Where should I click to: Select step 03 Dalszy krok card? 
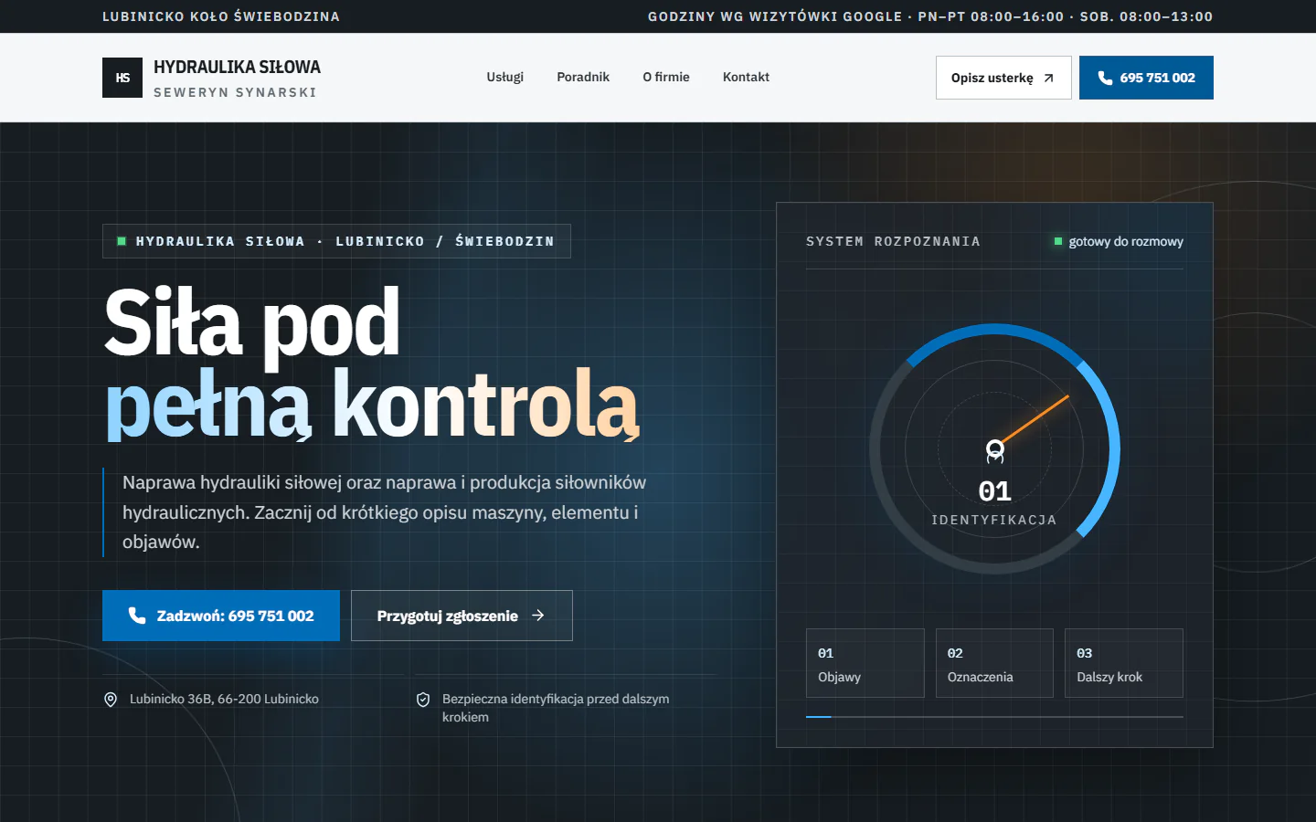pyautogui.click(x=1124, y=663)
